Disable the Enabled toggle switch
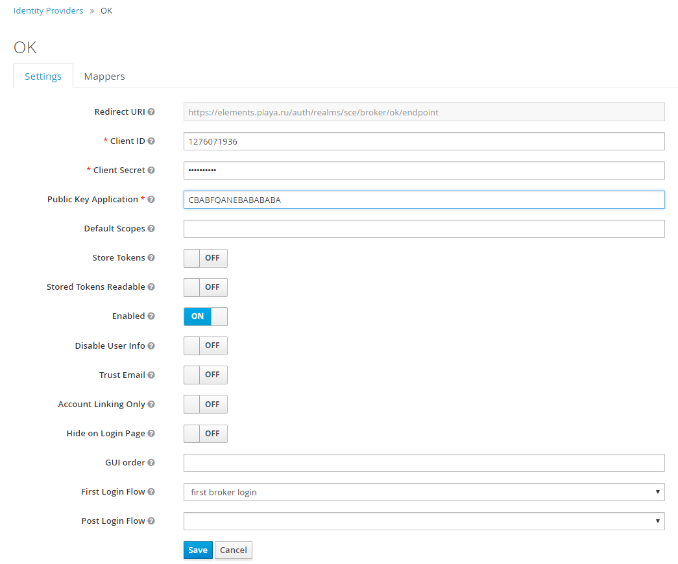678x564 pixels. [205, 316]
